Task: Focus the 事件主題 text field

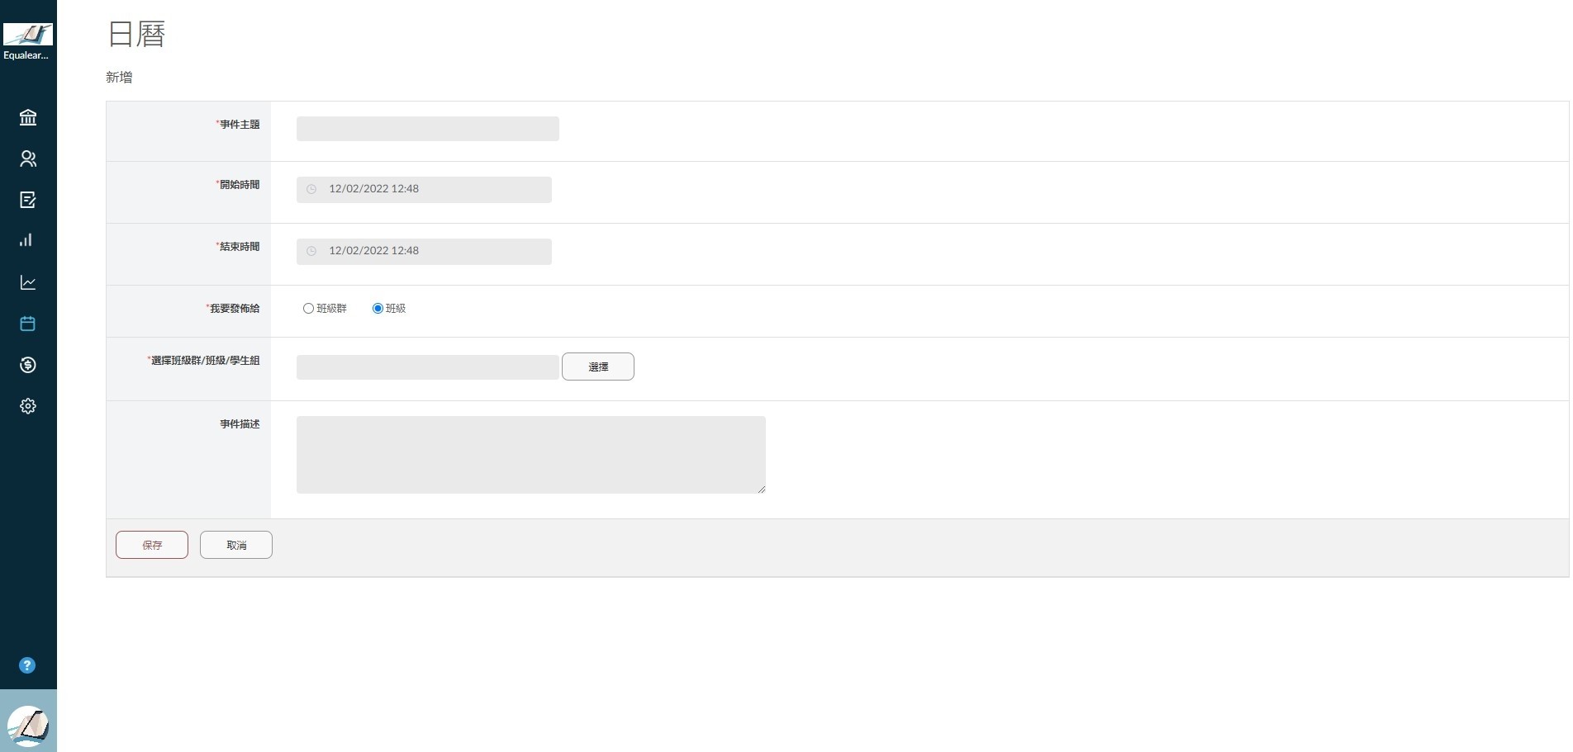Action: [428, 129]
